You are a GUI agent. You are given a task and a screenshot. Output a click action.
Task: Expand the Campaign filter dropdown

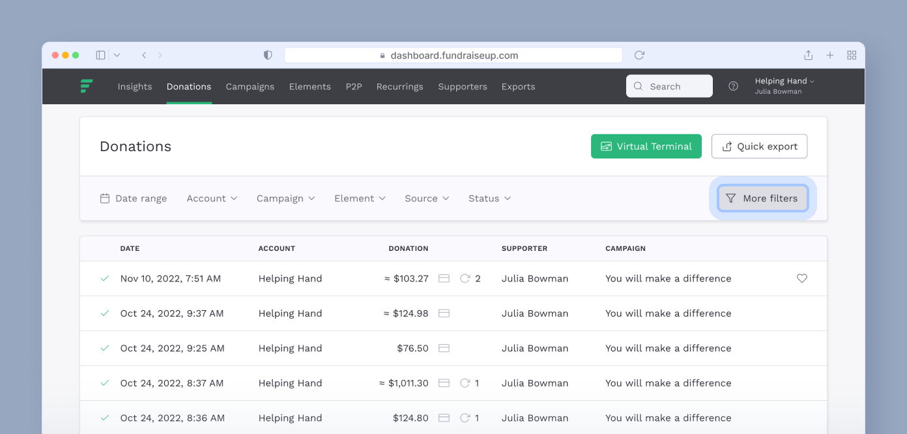coord(285,198)
